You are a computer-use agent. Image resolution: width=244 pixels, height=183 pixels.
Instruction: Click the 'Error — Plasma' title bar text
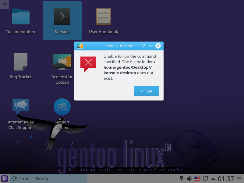119,46
